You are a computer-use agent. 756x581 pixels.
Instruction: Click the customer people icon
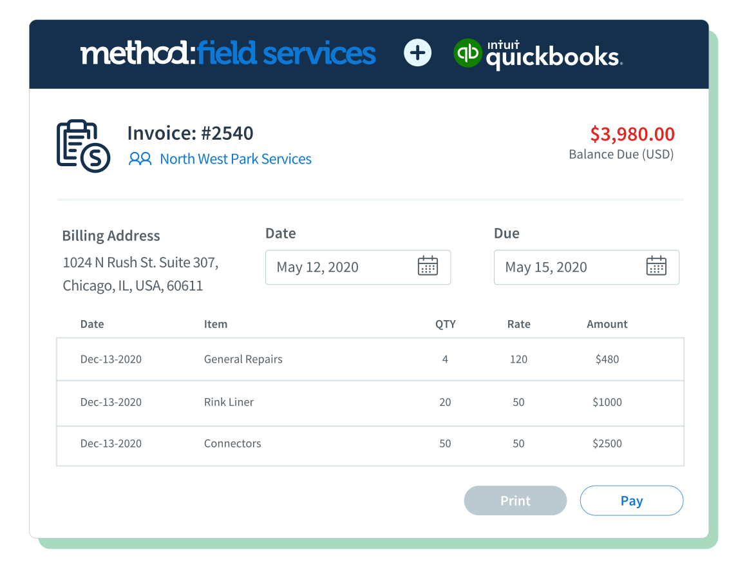click(140, 159)
